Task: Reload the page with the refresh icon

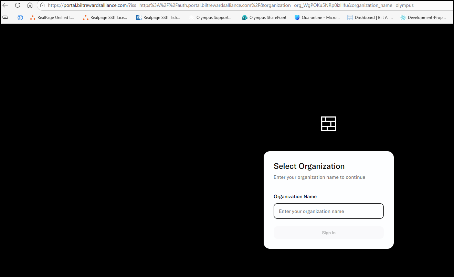Action: [18, 5]
